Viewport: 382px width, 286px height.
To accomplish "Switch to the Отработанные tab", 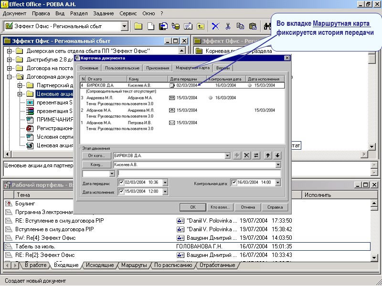I will [x=217, y=265].
